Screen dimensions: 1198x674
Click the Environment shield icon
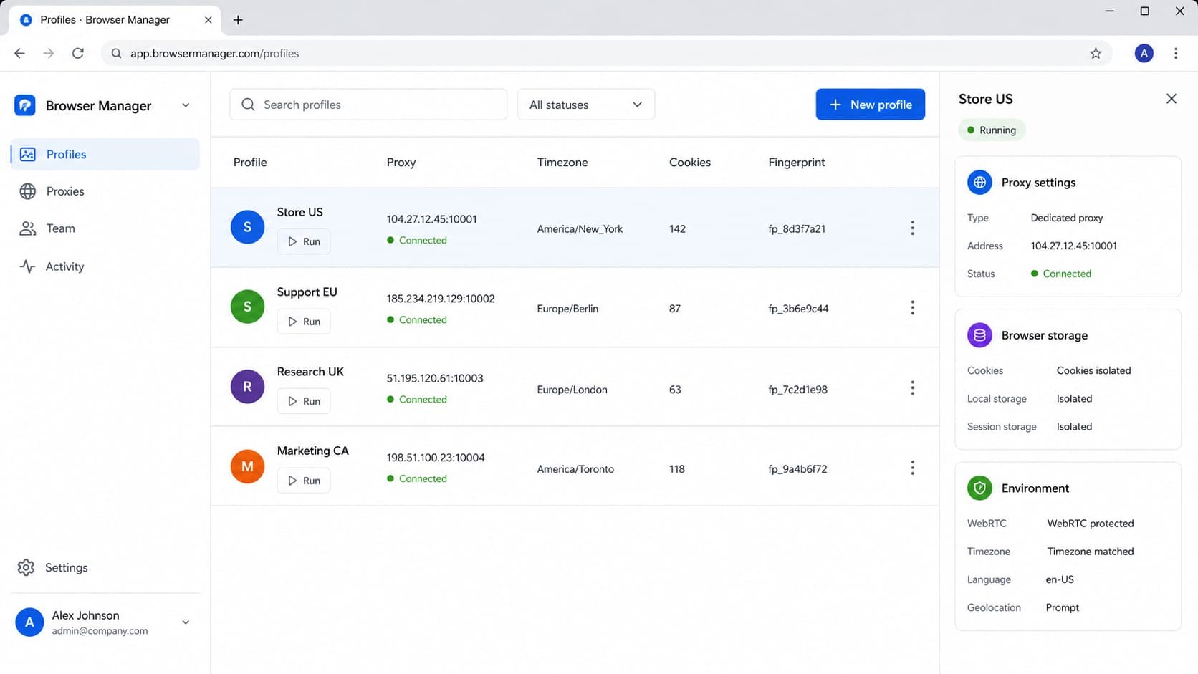979,488
